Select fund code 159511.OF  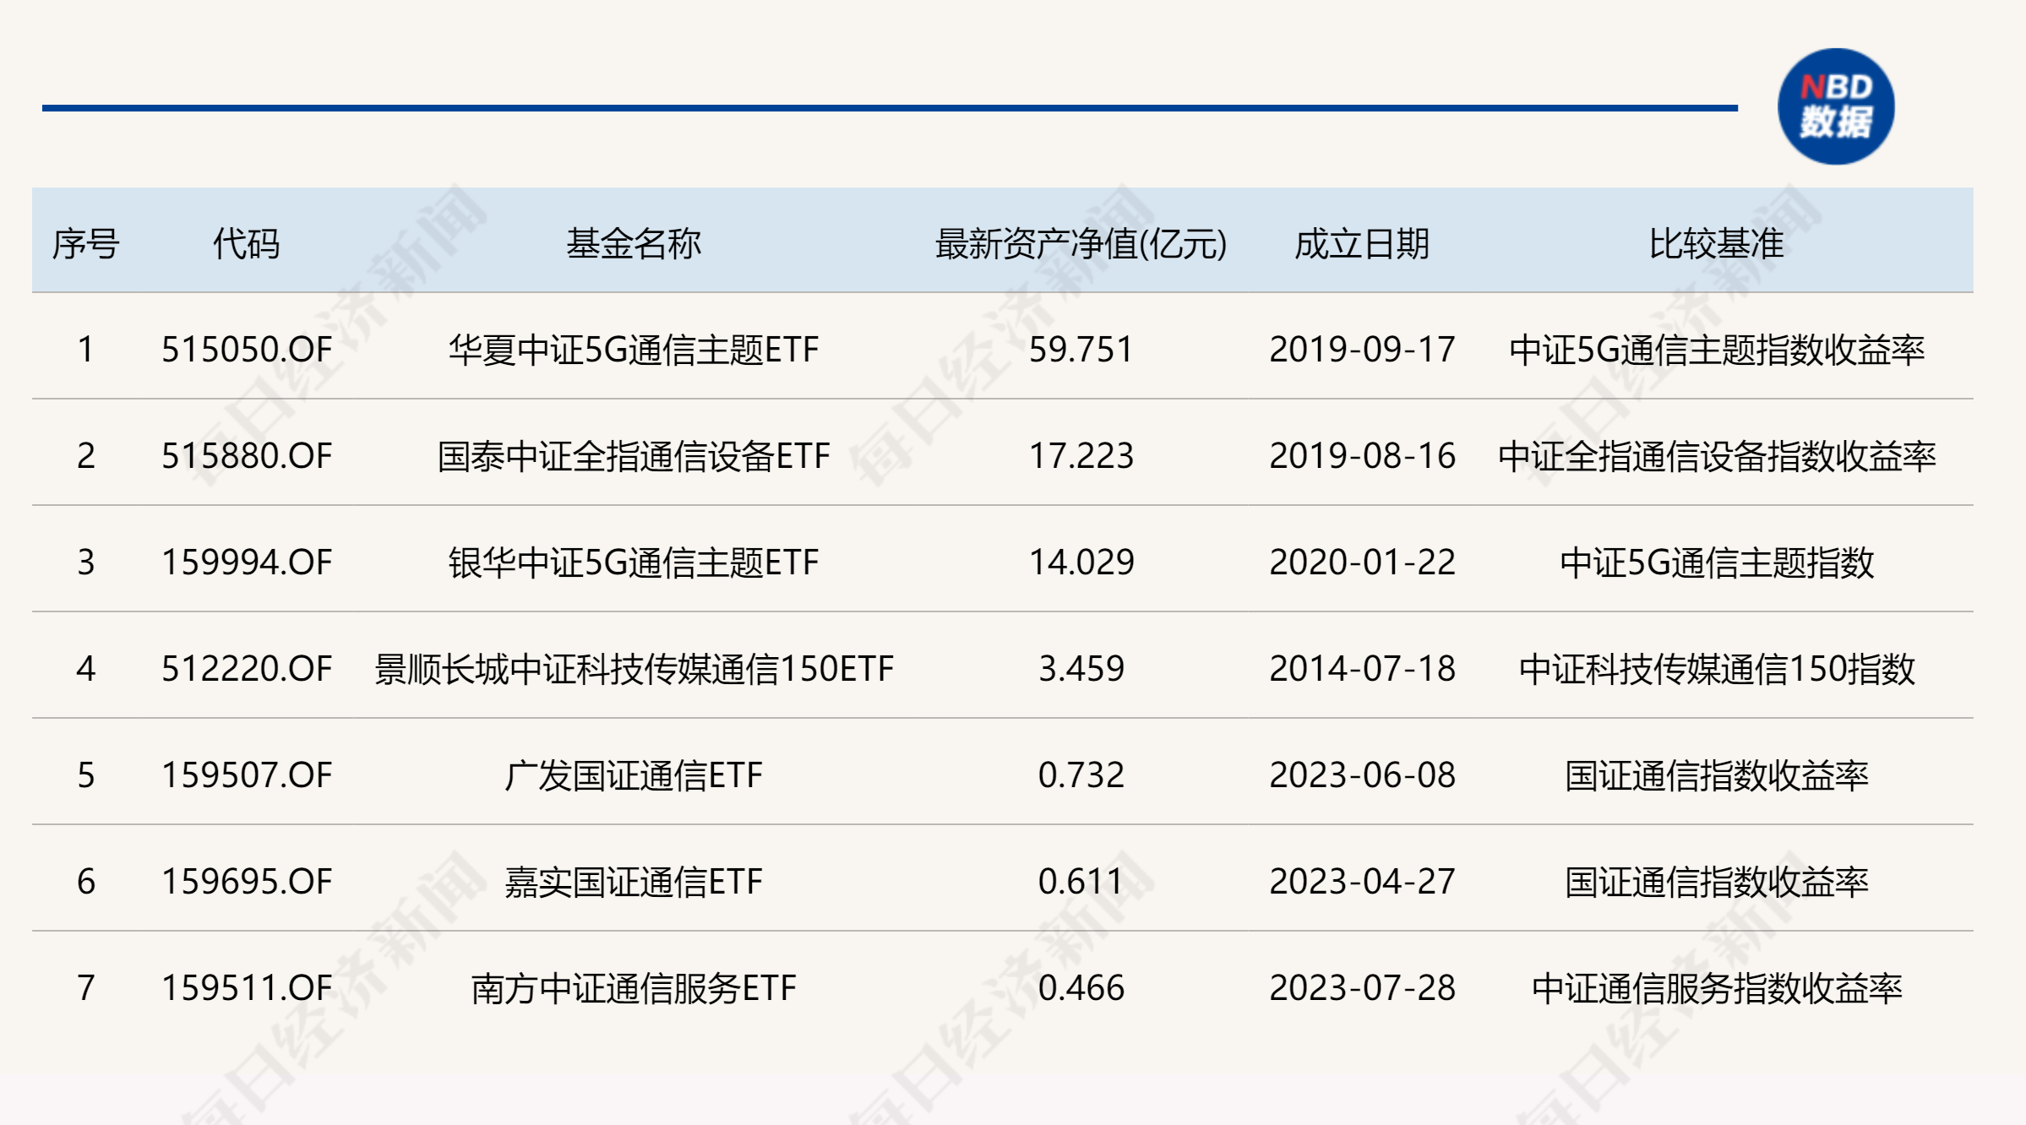[x=247, y=988]
